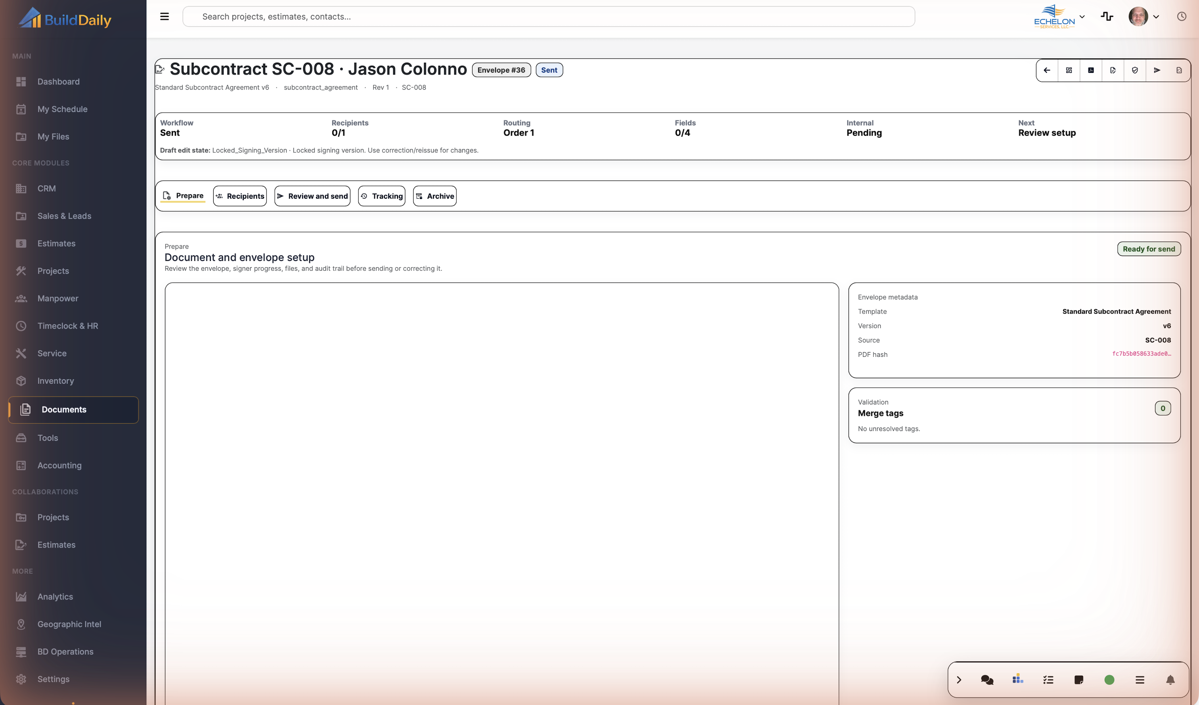
Task: Open the notifications bell in bottom dock
Action: [1170, 680]
